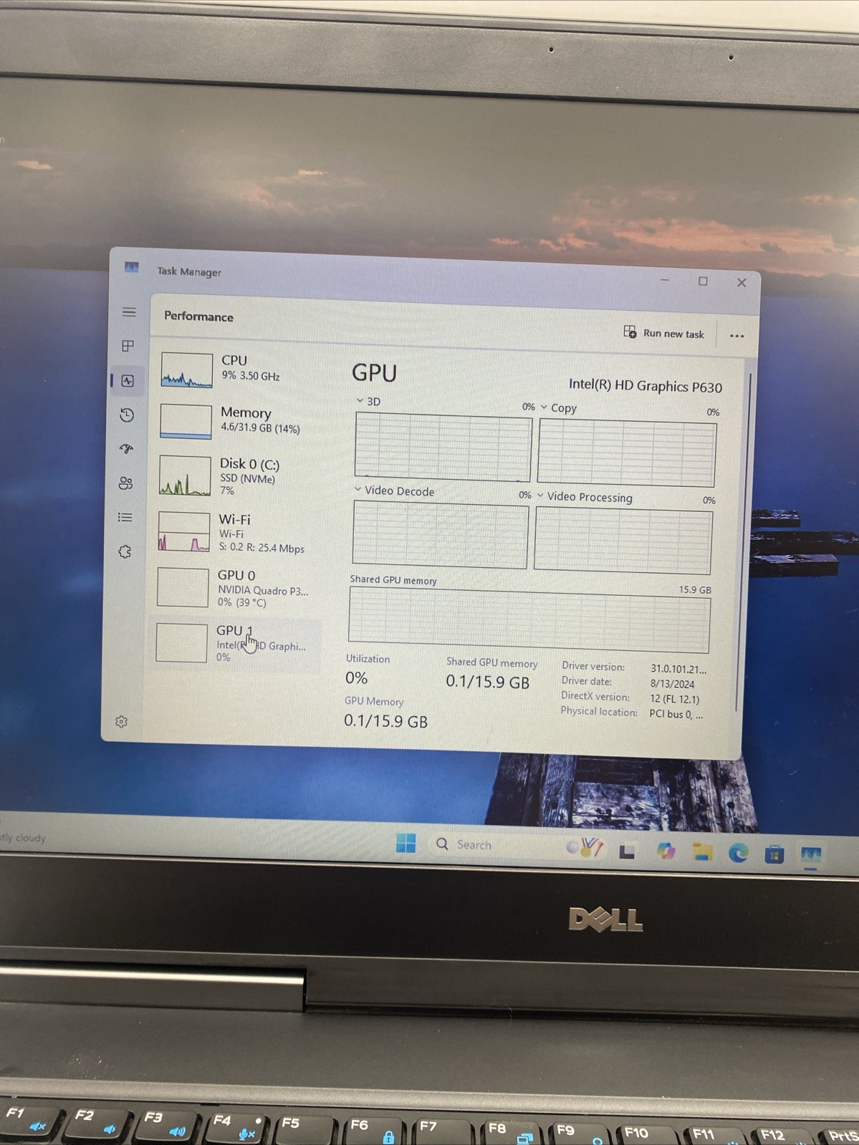
Task: Click the Task Manager app icon in title bar
Action: click(x=131, y=267)
